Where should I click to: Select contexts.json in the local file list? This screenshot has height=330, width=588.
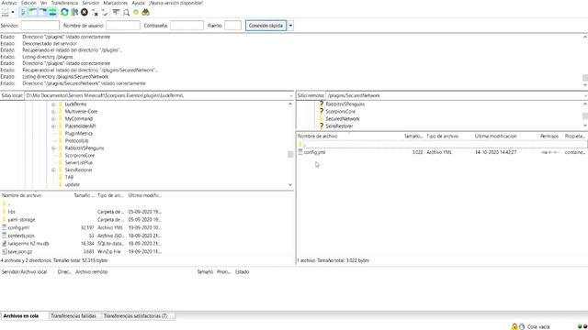click(x=20, y=236)
